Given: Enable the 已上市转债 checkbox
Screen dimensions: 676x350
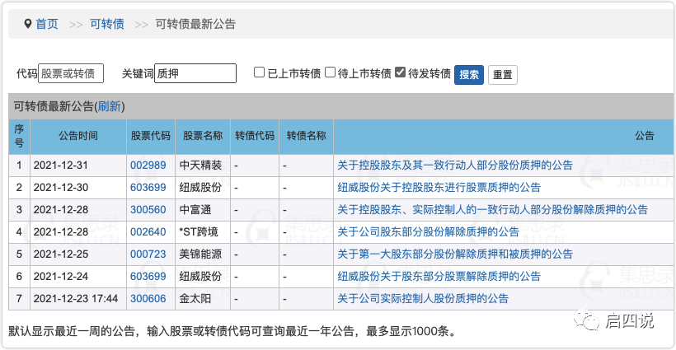Looking at the screenshot, I should click(259, 72).
